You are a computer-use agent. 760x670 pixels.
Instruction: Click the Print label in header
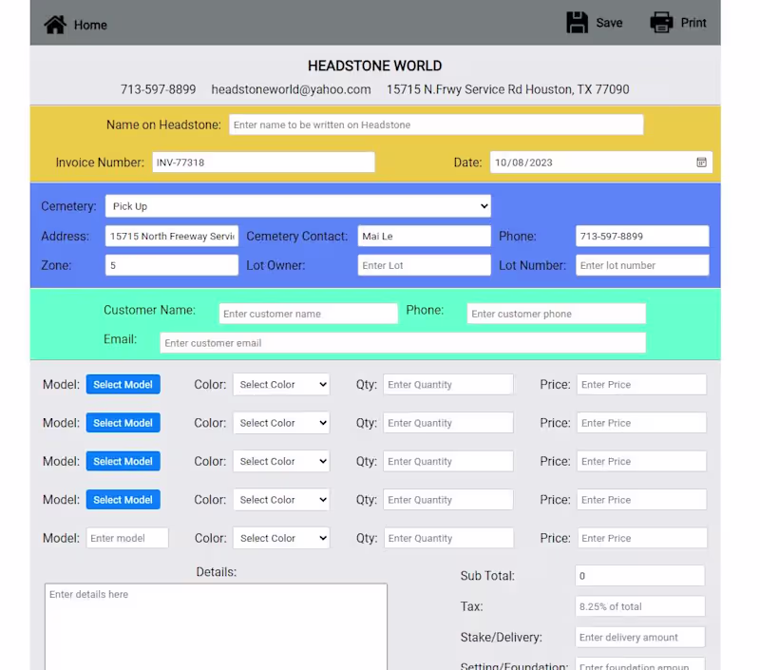click(x=693, y=23)
